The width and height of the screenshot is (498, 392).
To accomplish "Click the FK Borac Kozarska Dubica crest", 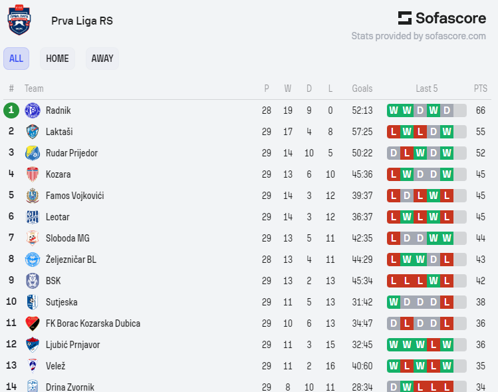I will 33,323.
